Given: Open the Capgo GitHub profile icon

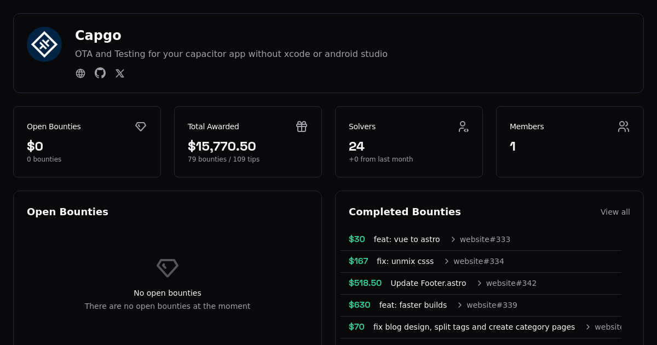Looking at the screenshot, I should coord(100,73).
